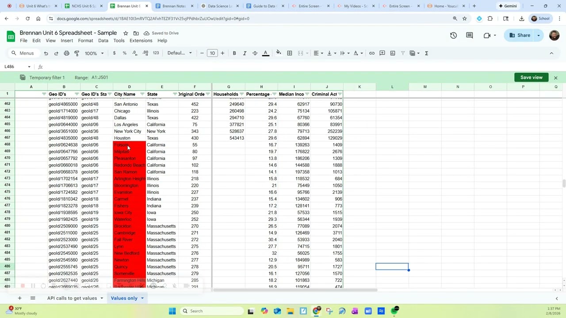Open horizontal align dropdown

coord(318,53)
